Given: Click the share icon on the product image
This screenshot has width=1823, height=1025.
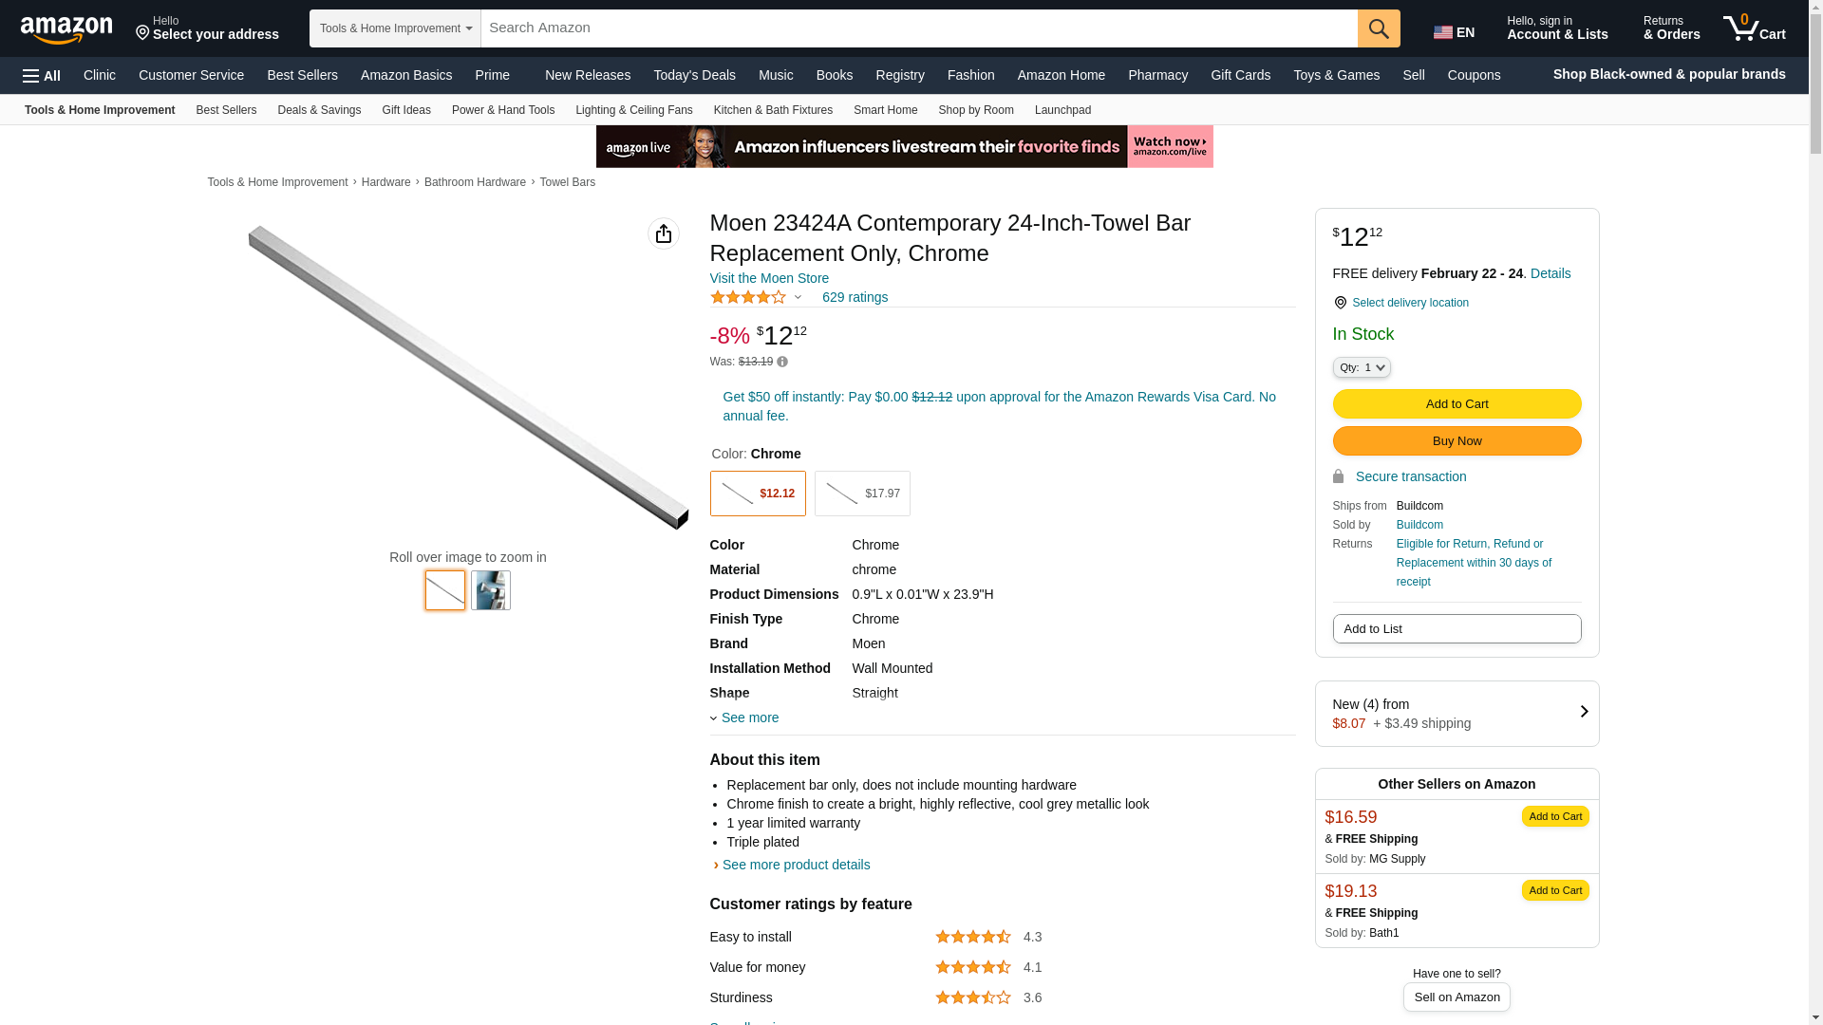Looking at the screenshot, I should pos(664,233).
